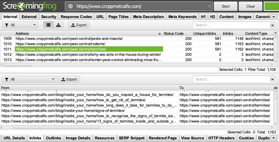This screenshot has width=279, height=142.
Task: Select row 1013 winter-pest-control address
Action: pos(89,60)
